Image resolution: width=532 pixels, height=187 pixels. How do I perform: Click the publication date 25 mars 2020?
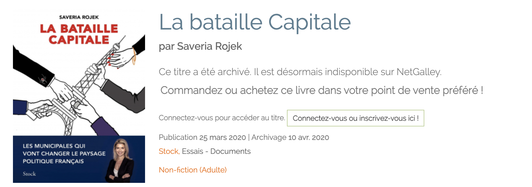pyautogui.click(x=222, y=137)
